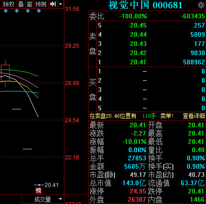The width and height of the screenshot is (206, 204).
Task: Click the 总手 value 27853
Action: pyautogui.click(x=137, y=158)
